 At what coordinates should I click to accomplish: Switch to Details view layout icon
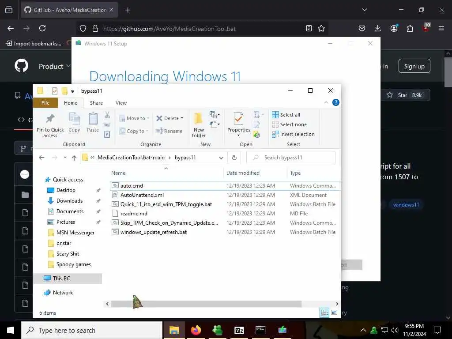coord(324,313)
